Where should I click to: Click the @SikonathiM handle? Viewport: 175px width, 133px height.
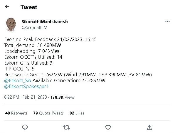point(34,28)
